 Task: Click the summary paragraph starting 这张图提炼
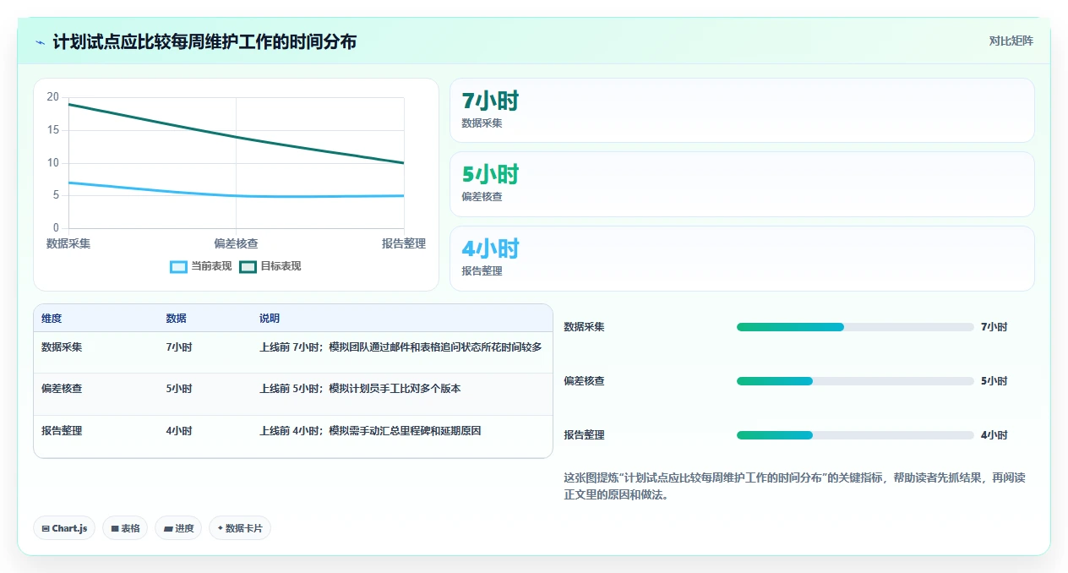click(795, 487)
